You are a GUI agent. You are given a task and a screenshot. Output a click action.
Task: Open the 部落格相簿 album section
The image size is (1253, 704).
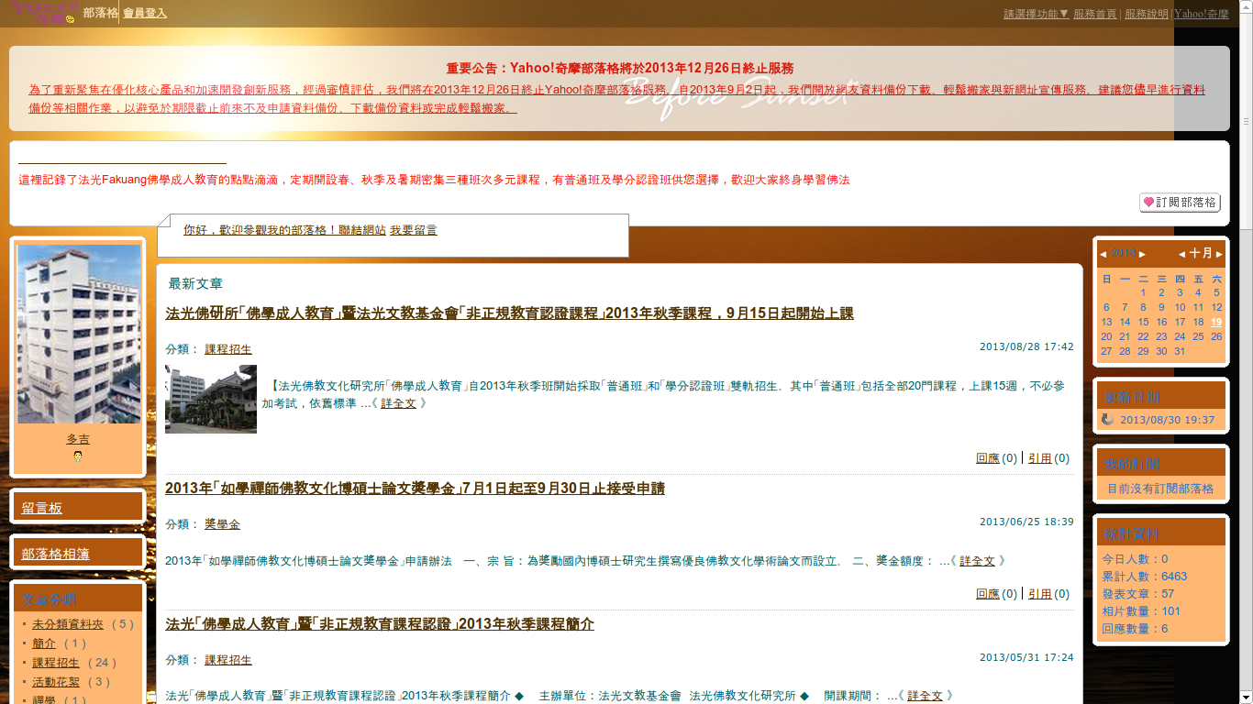[55, 554]
